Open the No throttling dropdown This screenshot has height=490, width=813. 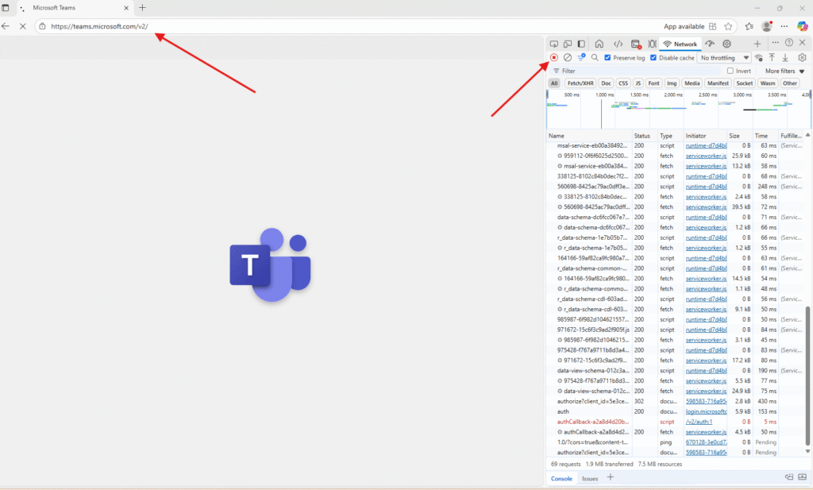724,58
